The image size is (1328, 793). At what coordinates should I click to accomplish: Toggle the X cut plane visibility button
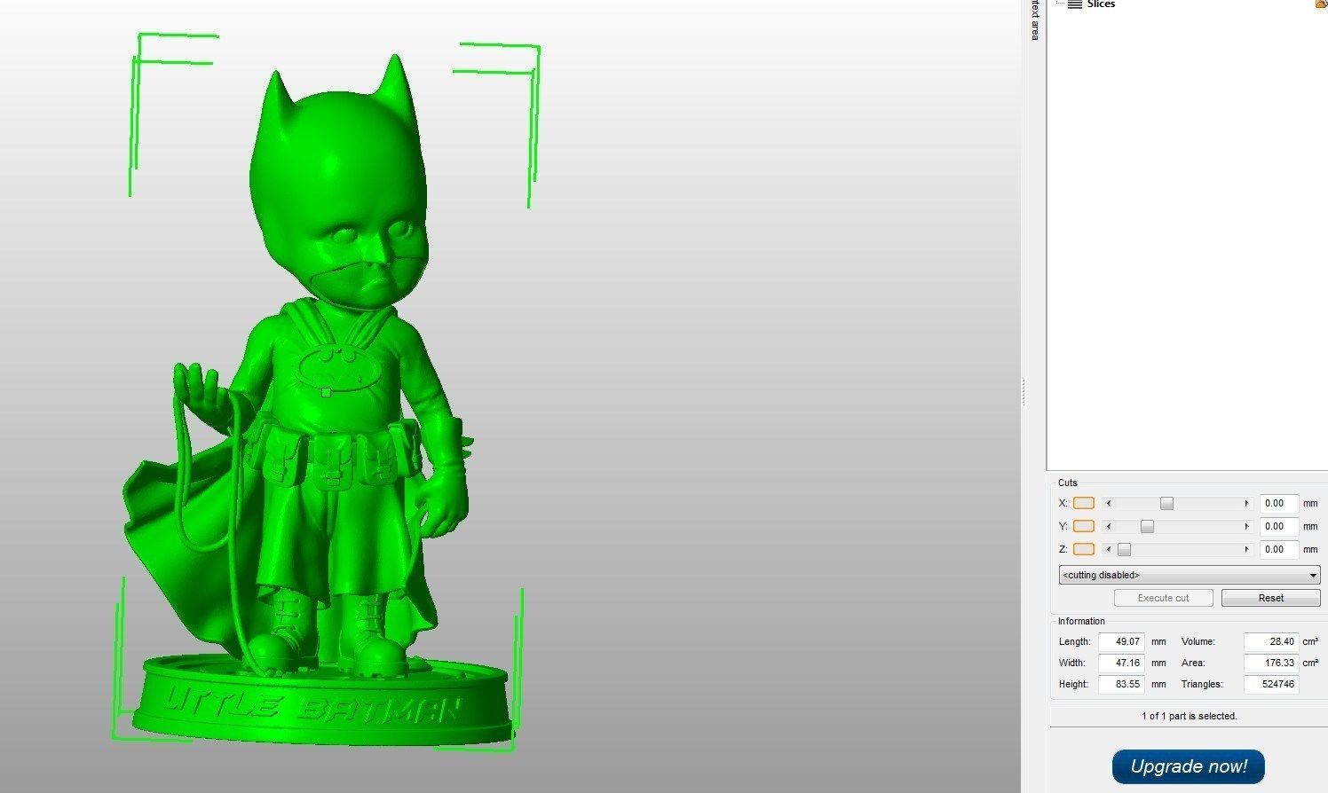coord(1084,503)
